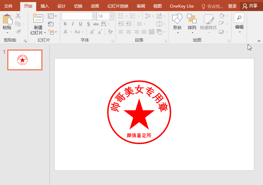Expand the font name combo box
This screenshot has width=263, height=185.
pyautogui.click(x=94, y=16)
